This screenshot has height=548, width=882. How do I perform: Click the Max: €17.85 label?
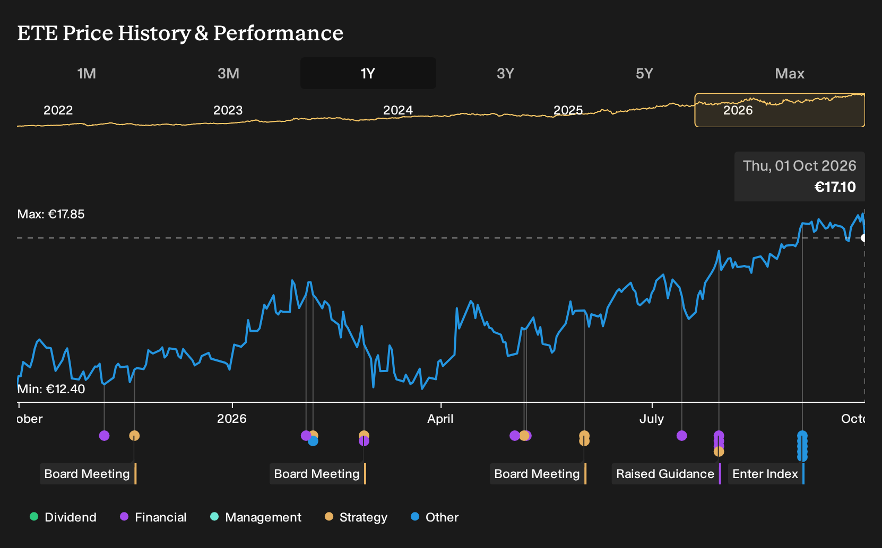[x=51, y=214]
